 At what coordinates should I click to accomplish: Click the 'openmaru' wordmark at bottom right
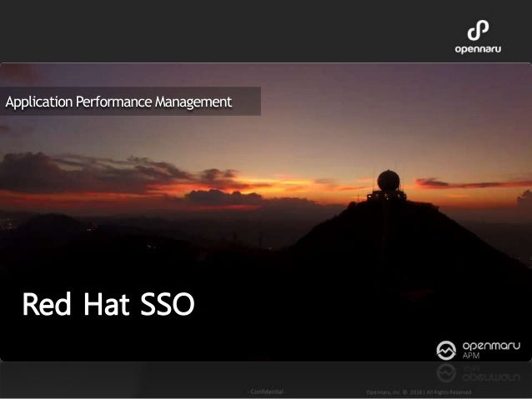[491, 346]
